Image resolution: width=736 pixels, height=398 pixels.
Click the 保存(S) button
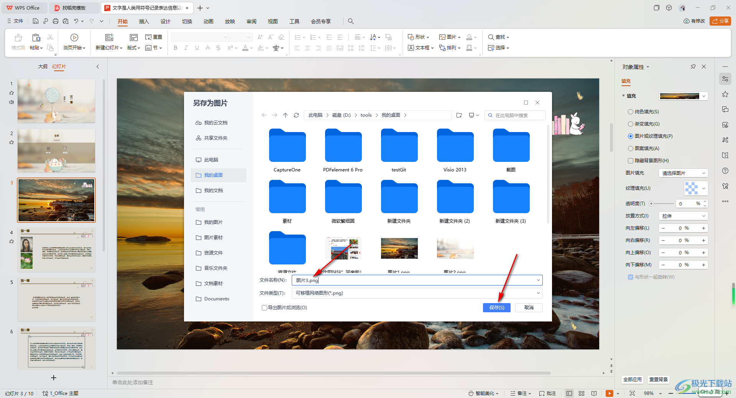pos(497,308)
